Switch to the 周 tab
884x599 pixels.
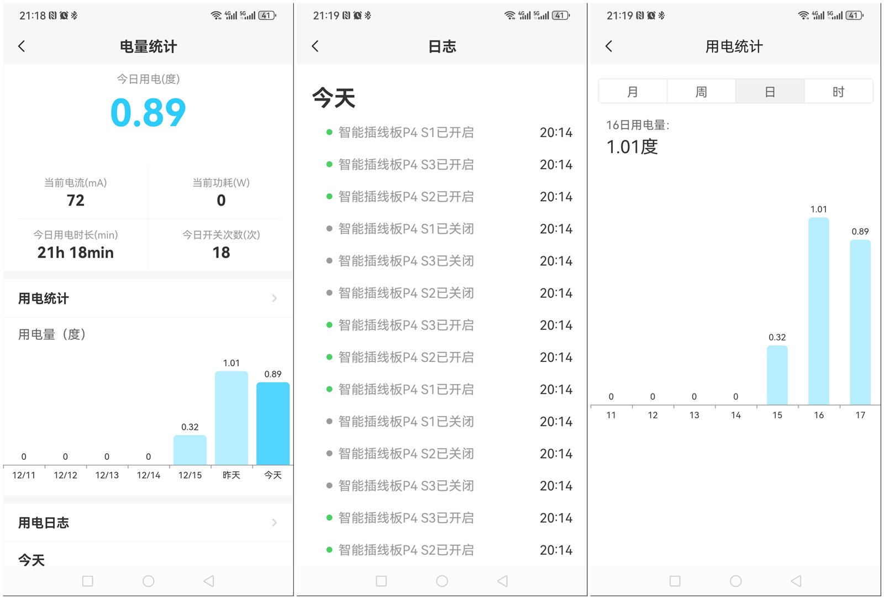[x=701, y=91]
